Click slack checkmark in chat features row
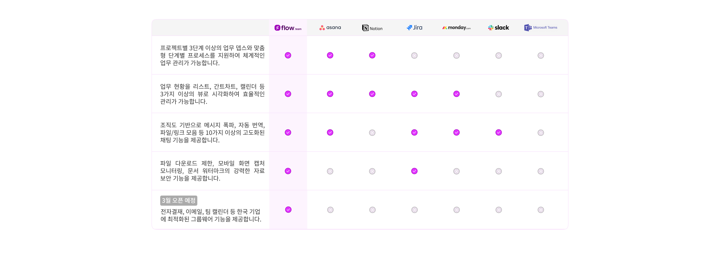Viewport: 720px width, 259px height. (x=499, y=132)
